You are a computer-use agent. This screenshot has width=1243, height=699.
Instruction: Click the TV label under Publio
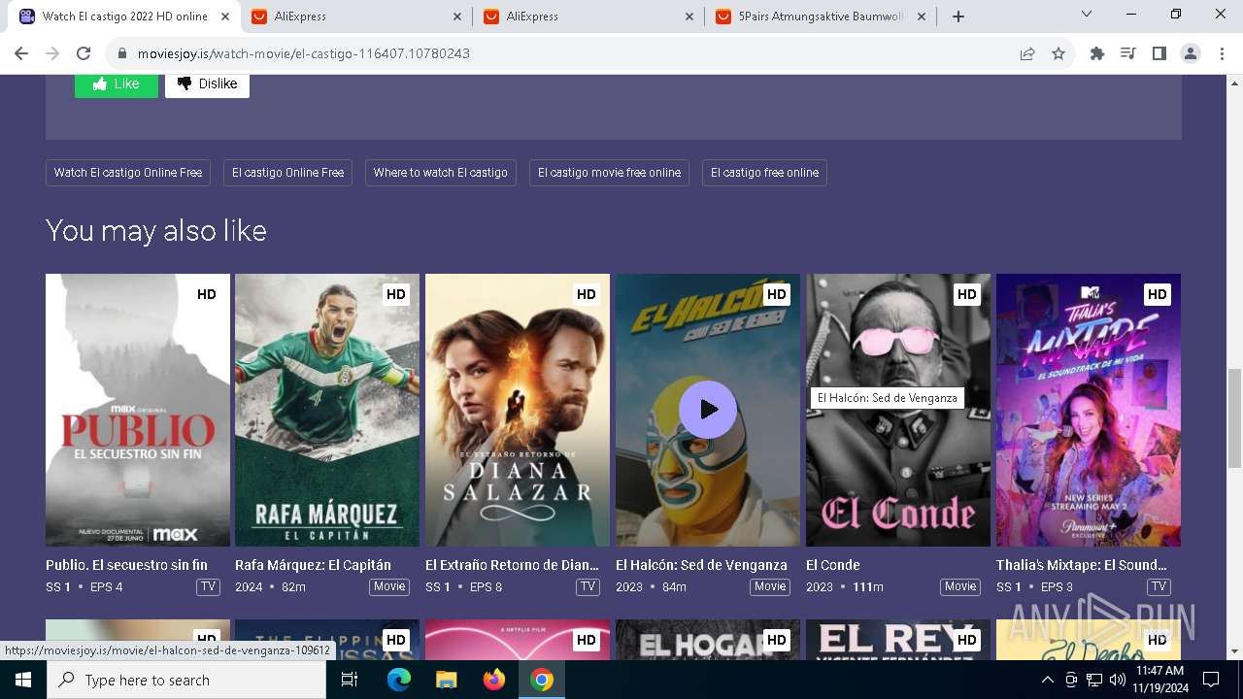point(208,587)
